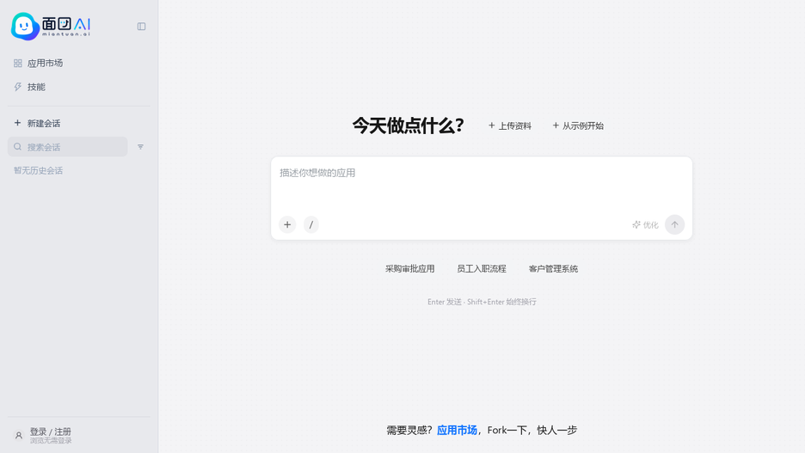805x453 pixels.
Task: Open the conversation filter icon
Action: [141, 147]
